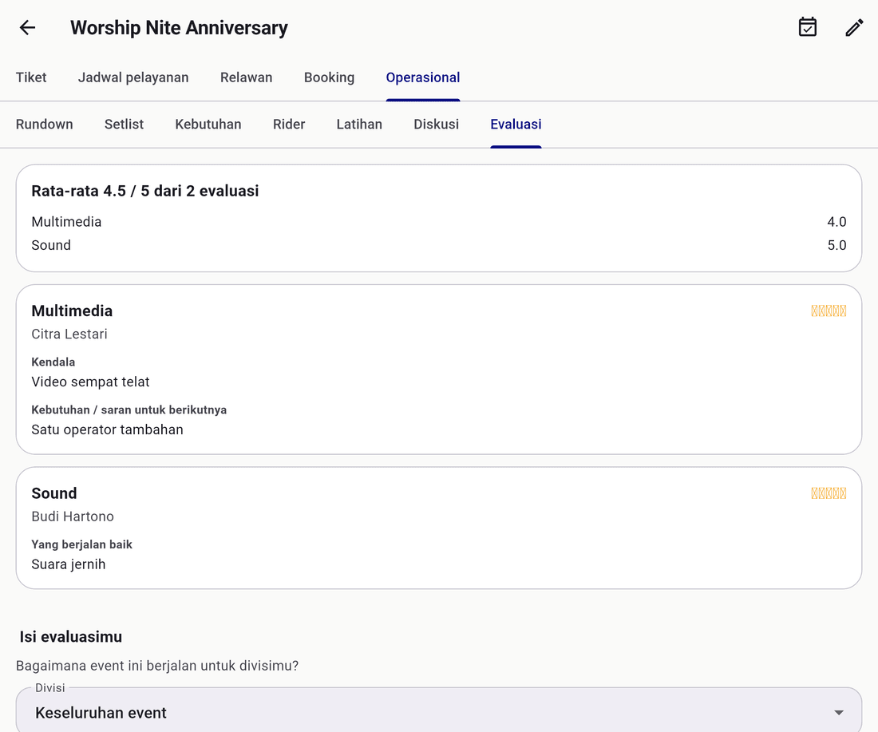Go to the Booking tab

[x=329, y=77]
